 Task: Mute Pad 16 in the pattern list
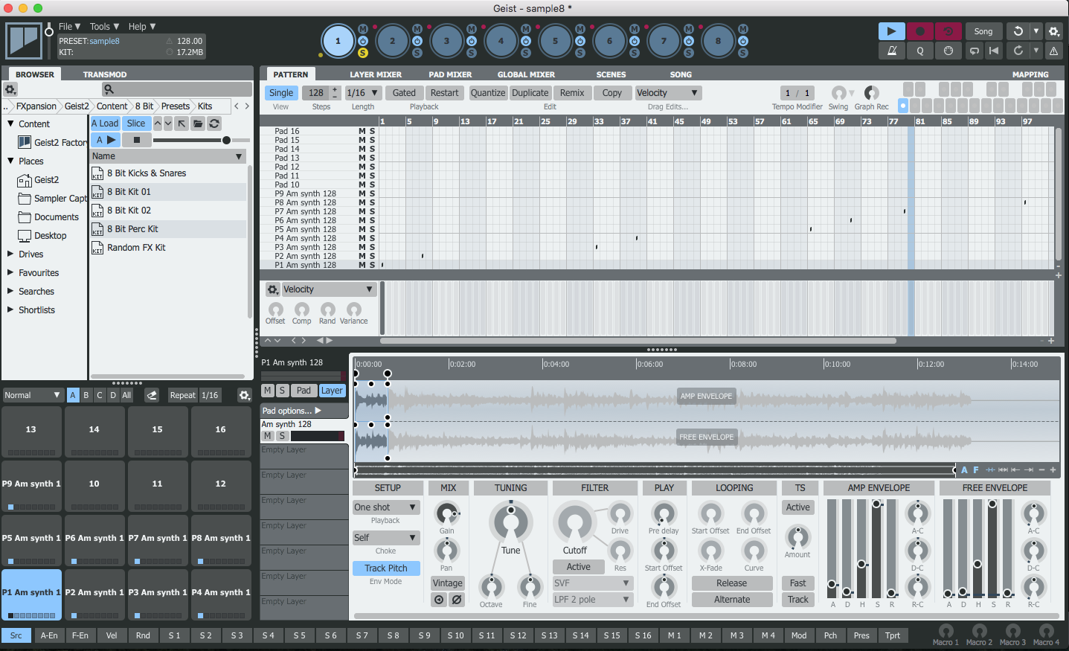[x=362, y=131]
